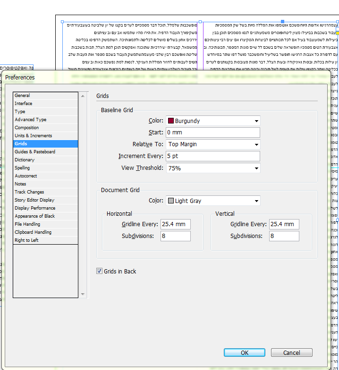
Task: Open the Document Grid Color dropdown
Action: (213, 201)
